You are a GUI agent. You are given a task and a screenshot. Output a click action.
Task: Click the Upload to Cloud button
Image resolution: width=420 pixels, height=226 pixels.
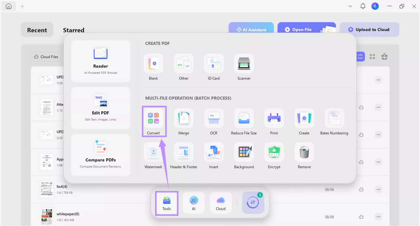tap(369, 30)
